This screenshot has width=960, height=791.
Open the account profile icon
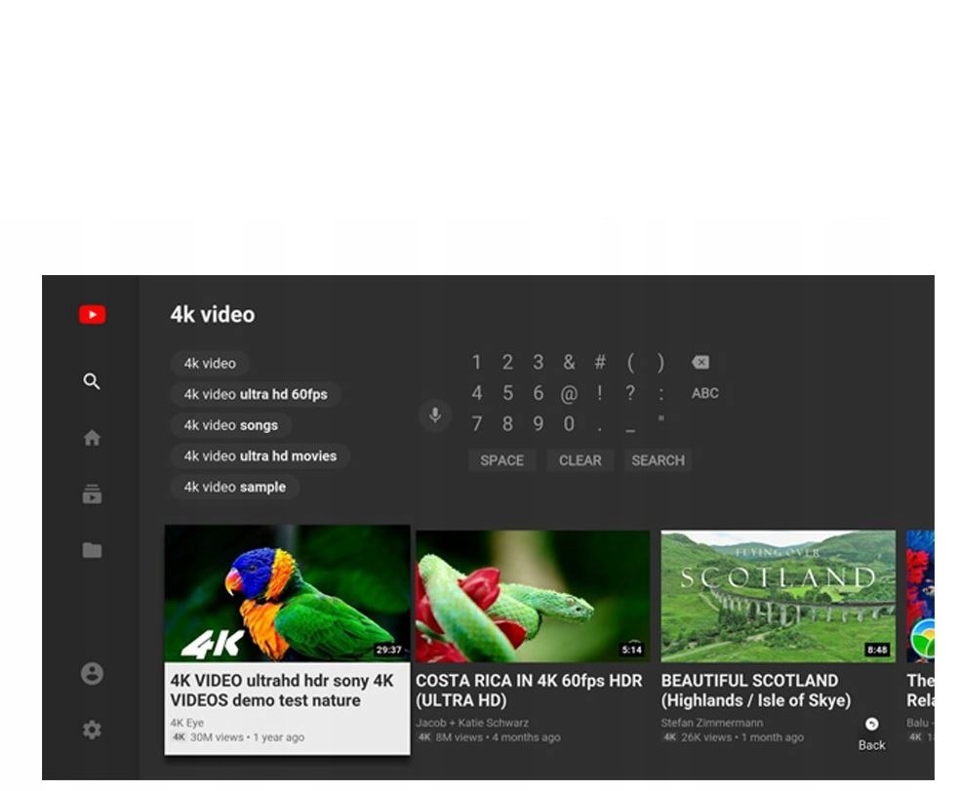[92, 674]
